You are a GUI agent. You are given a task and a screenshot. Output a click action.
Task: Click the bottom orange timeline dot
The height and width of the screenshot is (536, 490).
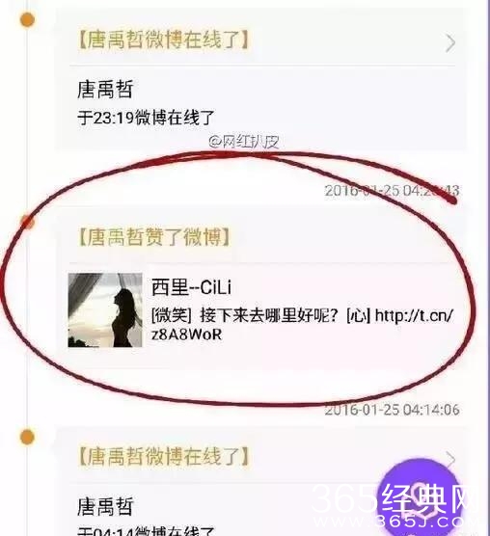[27, 438]
